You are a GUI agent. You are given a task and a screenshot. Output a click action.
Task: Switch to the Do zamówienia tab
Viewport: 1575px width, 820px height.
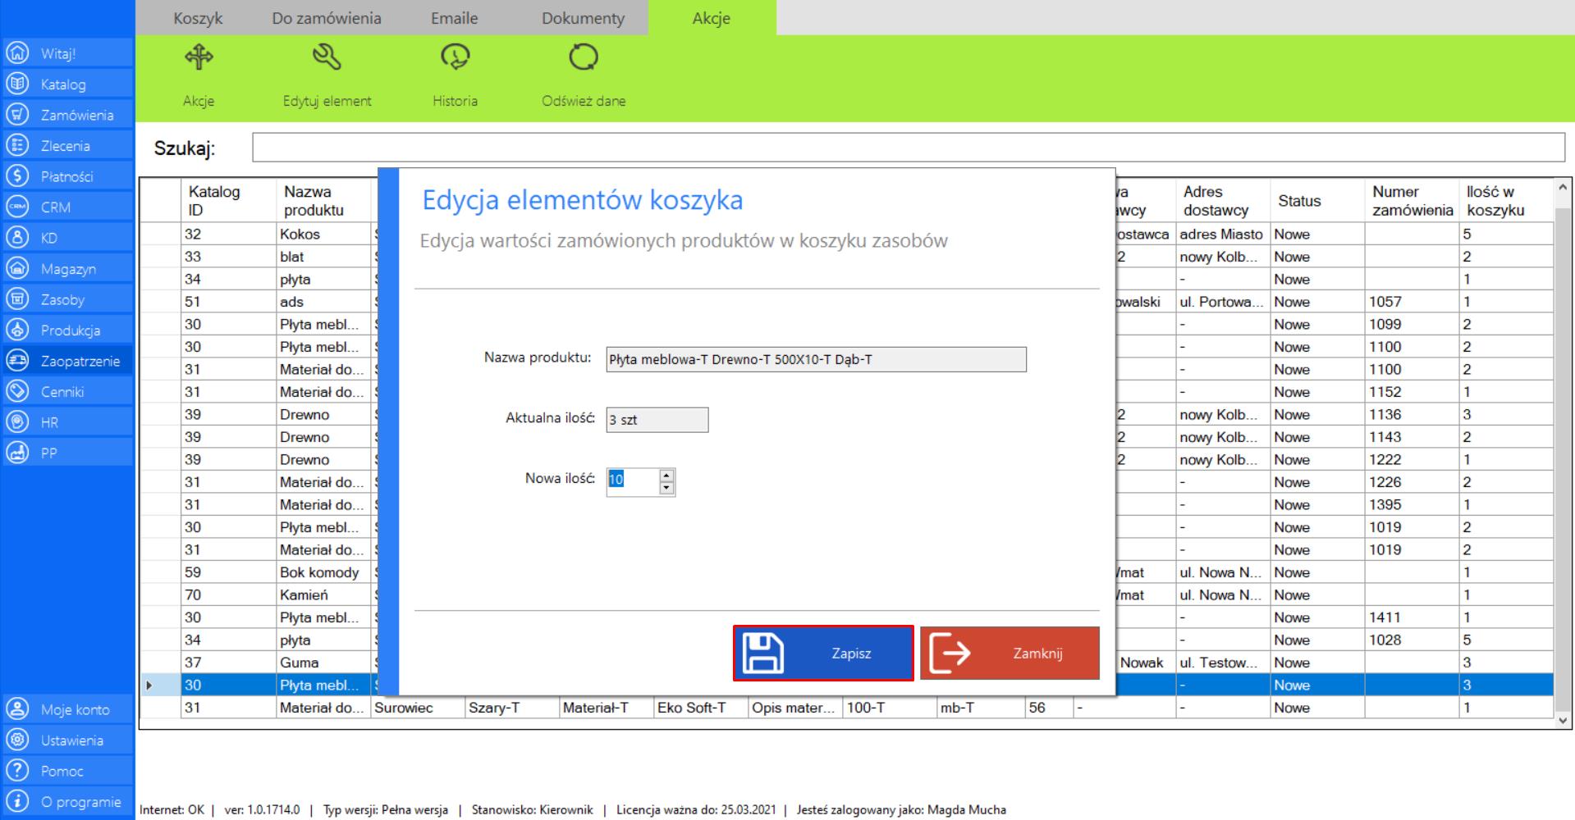coord(327,18)
